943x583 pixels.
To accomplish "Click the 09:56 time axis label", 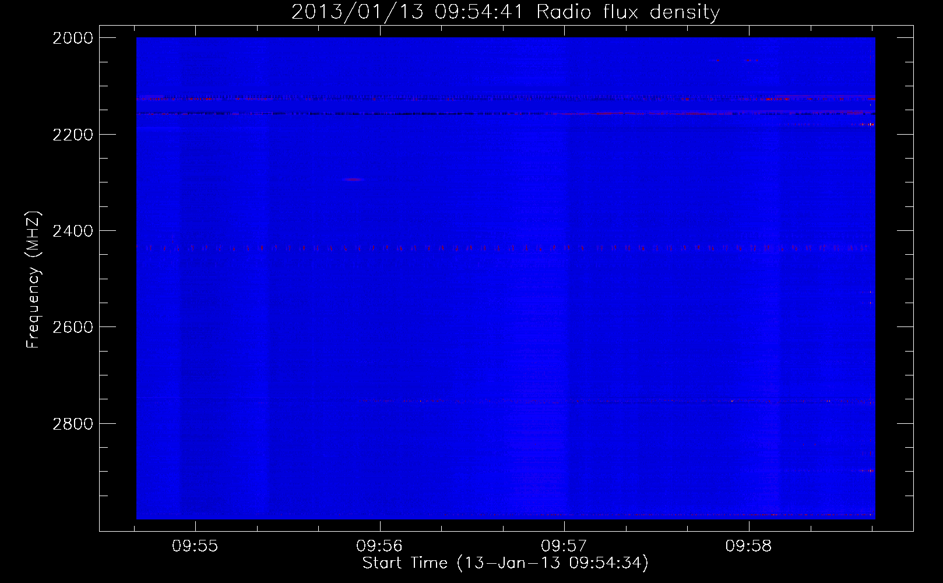I will point(379,546).
